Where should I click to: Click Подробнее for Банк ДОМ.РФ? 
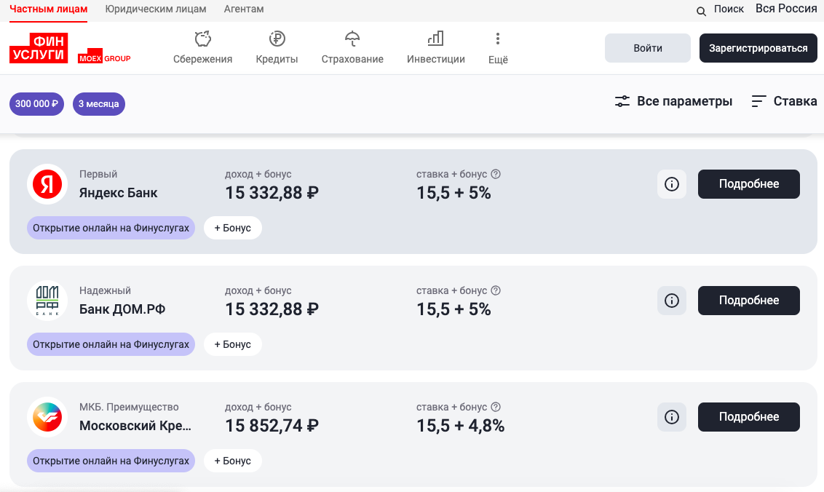click(749, 301)
